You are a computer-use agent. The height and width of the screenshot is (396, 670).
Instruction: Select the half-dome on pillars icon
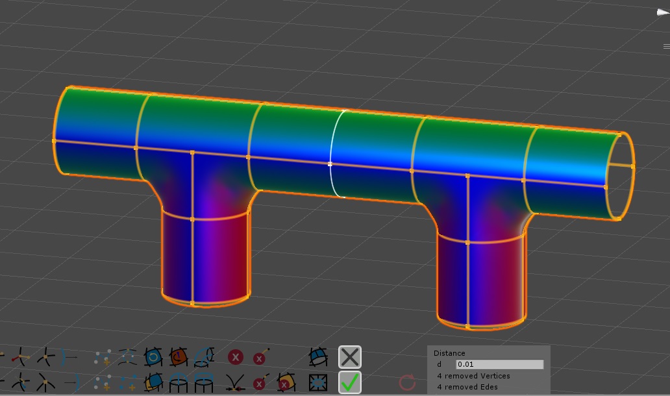[x=178, y=382]
